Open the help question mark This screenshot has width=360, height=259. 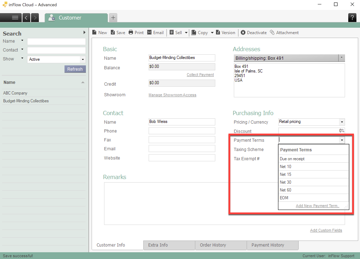[x=352, y=18]
